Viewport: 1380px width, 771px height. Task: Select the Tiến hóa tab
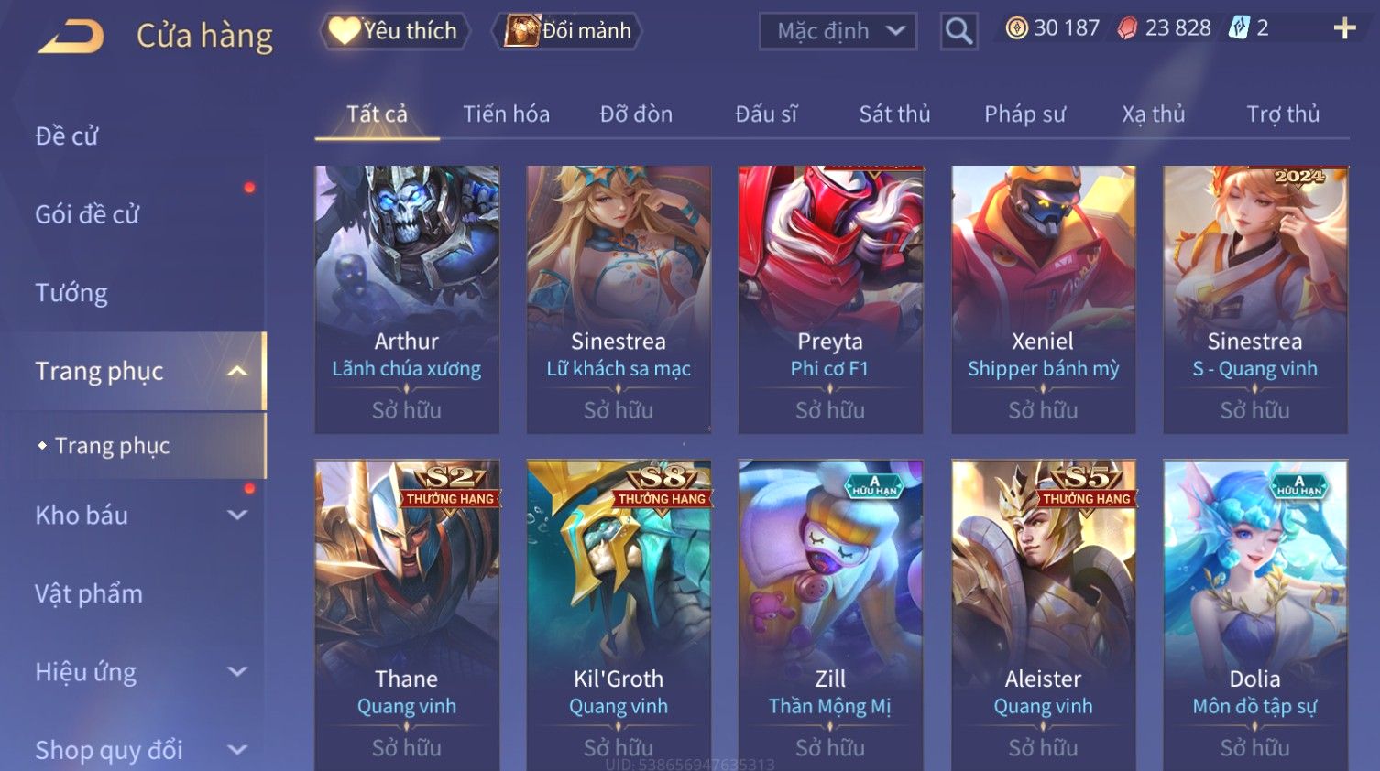(x=506, y=114)
